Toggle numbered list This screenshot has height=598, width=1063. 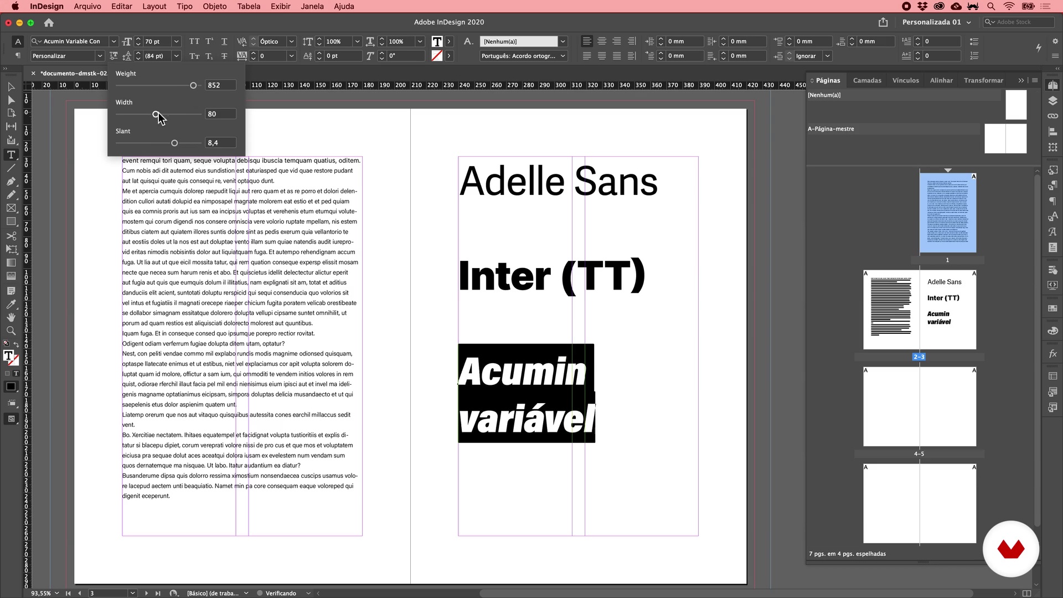click(974, 56)
